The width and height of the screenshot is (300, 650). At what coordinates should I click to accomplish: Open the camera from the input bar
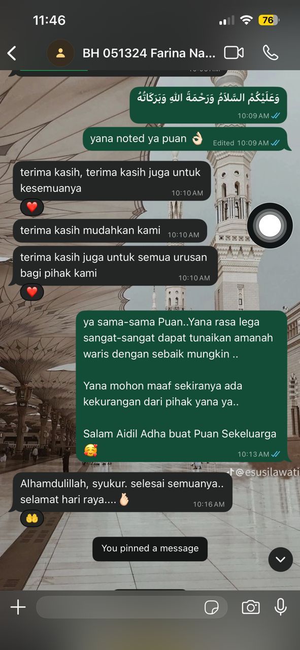[x=250, y=607]
